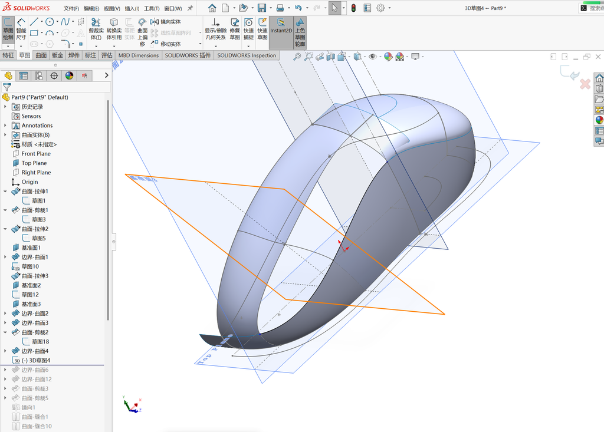Click Section View icon in view toolbar
This screenshot has width=604, height=432.
tap(330, 57)
